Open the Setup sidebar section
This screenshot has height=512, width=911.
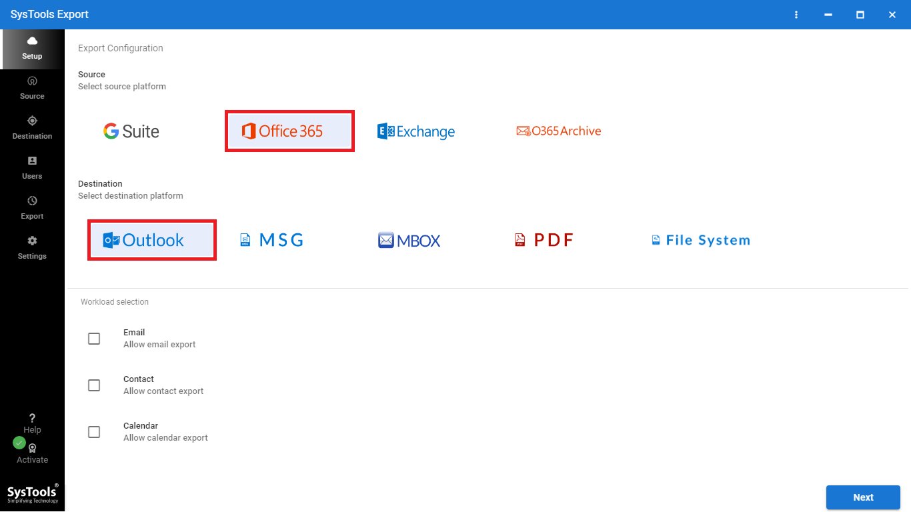[32, 49]
